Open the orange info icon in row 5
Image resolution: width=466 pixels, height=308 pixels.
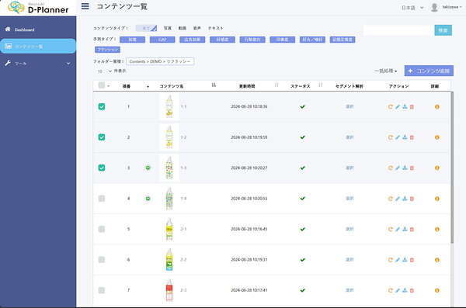436,230
